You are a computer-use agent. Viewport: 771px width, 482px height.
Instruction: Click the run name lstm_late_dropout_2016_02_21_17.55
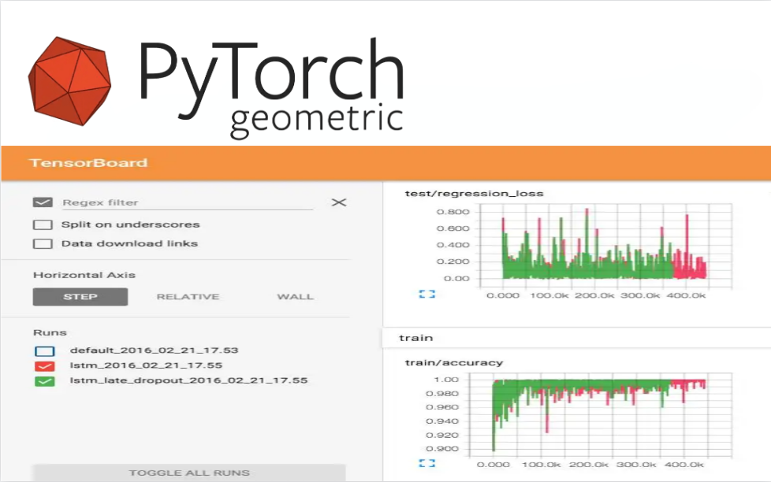pyautogui.click(x=189, y=380)
